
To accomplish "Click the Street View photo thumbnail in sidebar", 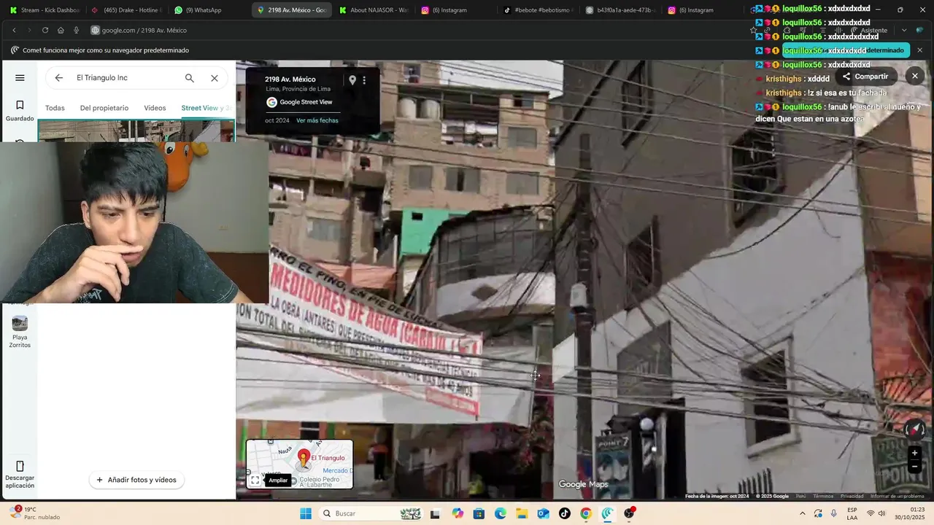I will [136, 131].
